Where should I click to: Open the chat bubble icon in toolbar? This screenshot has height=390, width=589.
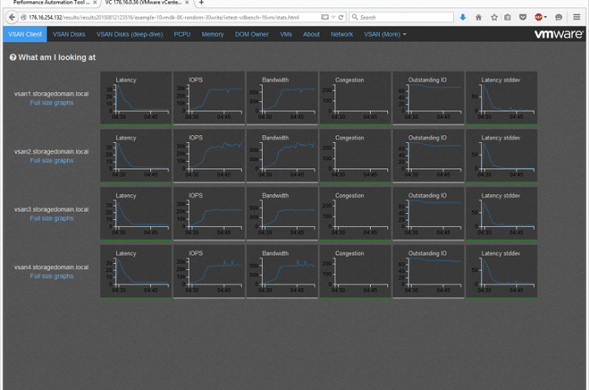[559, 17]
